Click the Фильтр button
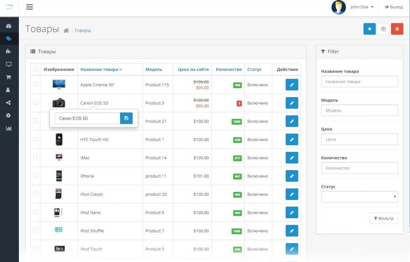The height and width of the screenshot is (262, 410). (384, 219)
